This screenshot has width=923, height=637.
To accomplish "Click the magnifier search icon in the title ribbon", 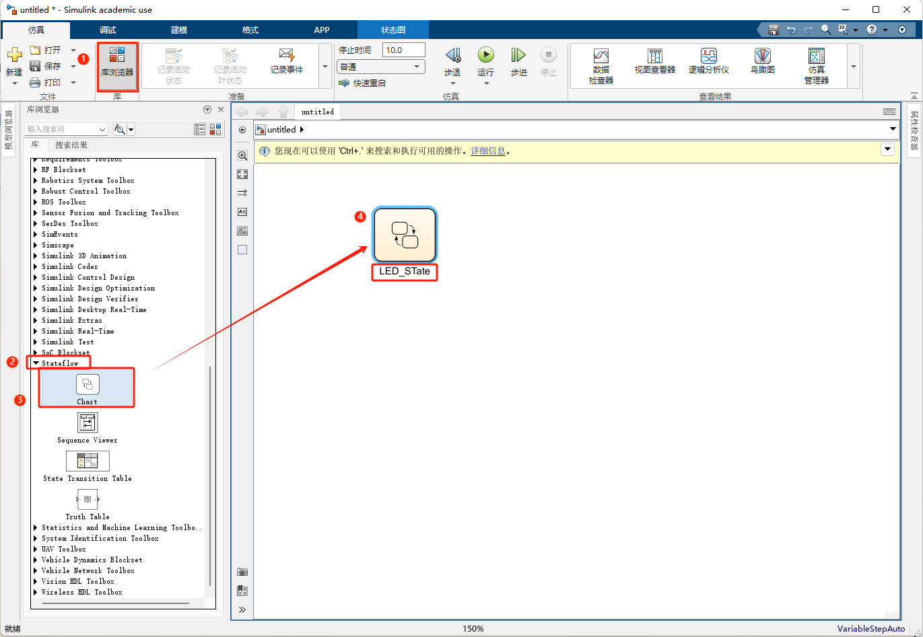I will pyautogui.click(x=826, y=30).
